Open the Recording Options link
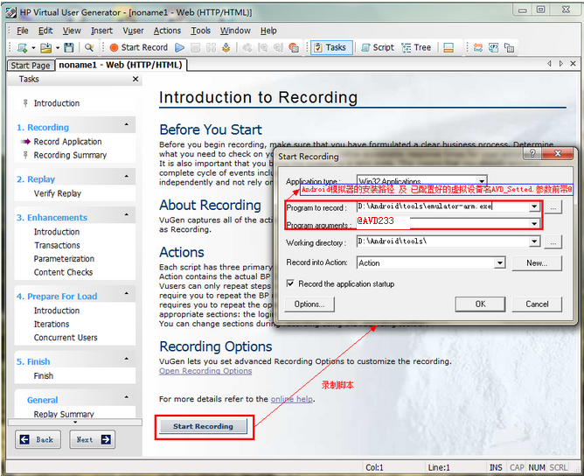The width and height of the screenshot is (584, 476). point(205,371)
